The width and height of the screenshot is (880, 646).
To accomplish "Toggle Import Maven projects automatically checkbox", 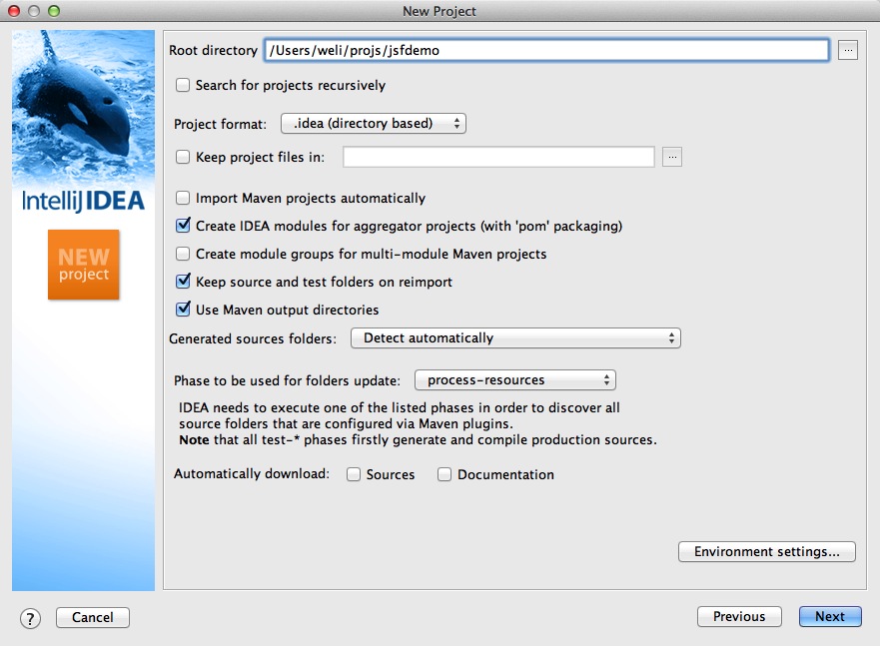I will [183, 199].
